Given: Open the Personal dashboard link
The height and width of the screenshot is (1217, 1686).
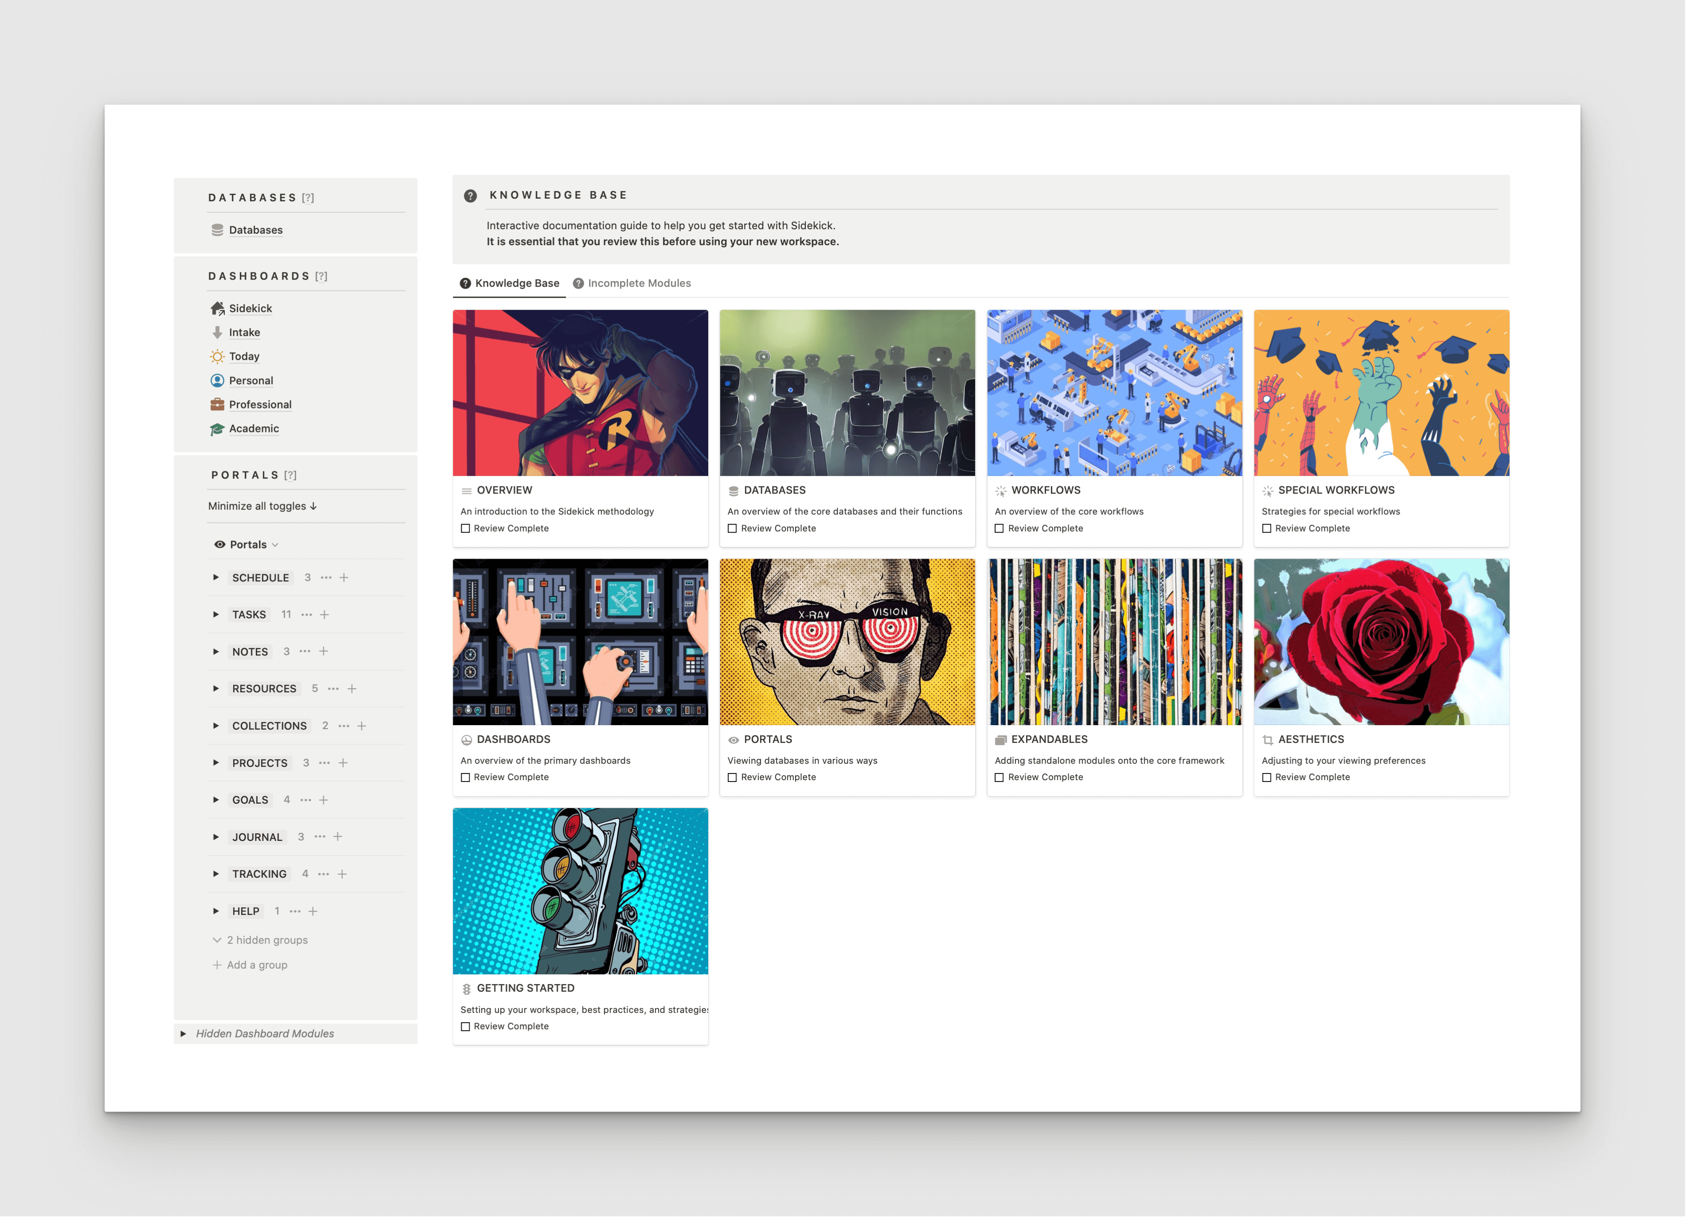Looking at the screenshot, I should 251,381.
